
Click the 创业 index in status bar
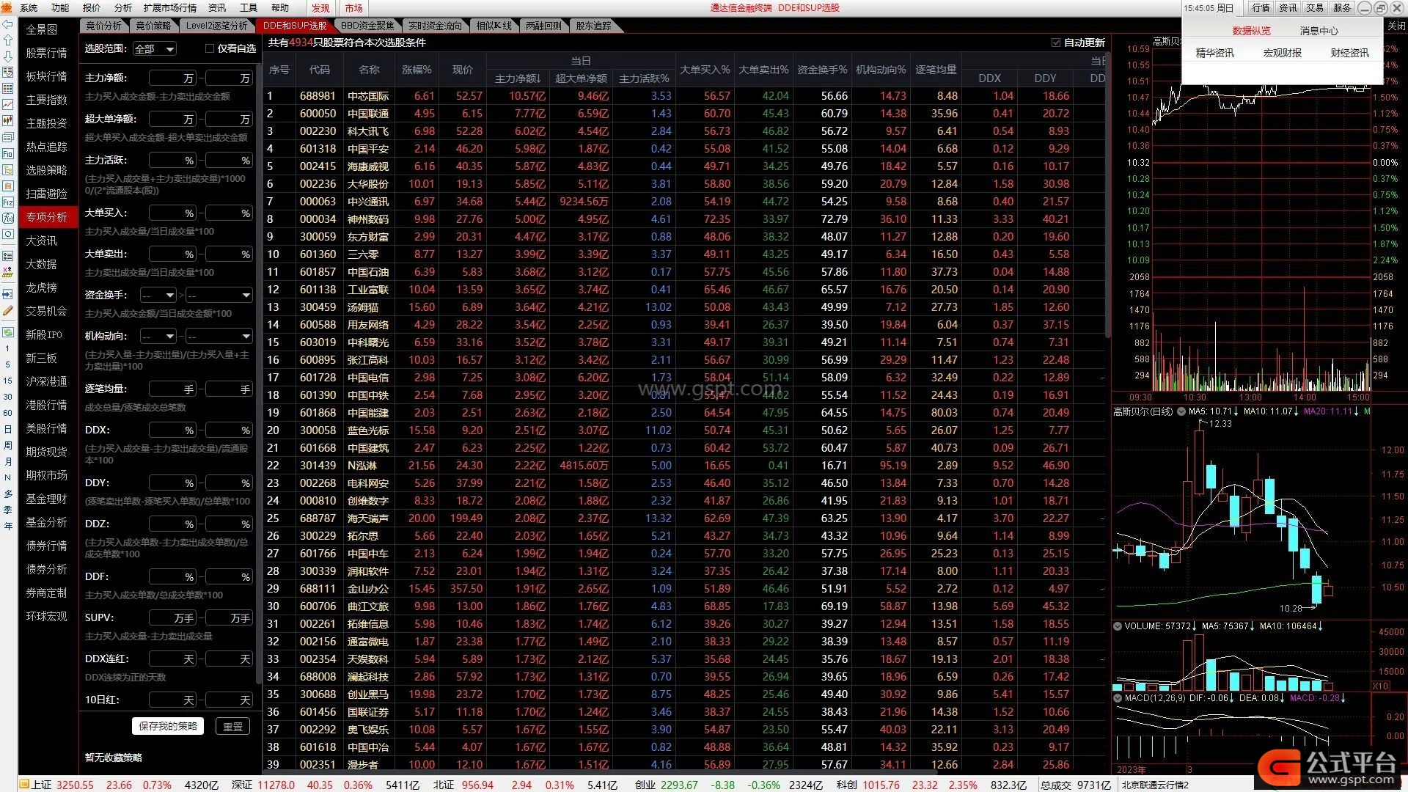coord(645,785)
